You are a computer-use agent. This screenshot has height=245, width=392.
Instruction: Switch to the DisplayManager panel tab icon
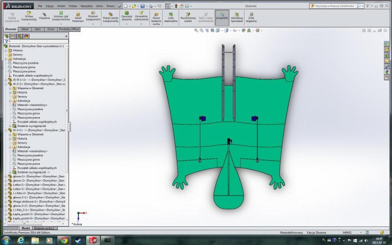point(26,36)
